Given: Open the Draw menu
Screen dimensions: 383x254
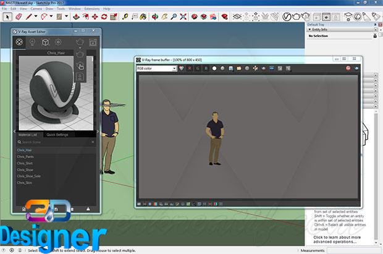Looking at the screenshot, I should pos(49,9).
